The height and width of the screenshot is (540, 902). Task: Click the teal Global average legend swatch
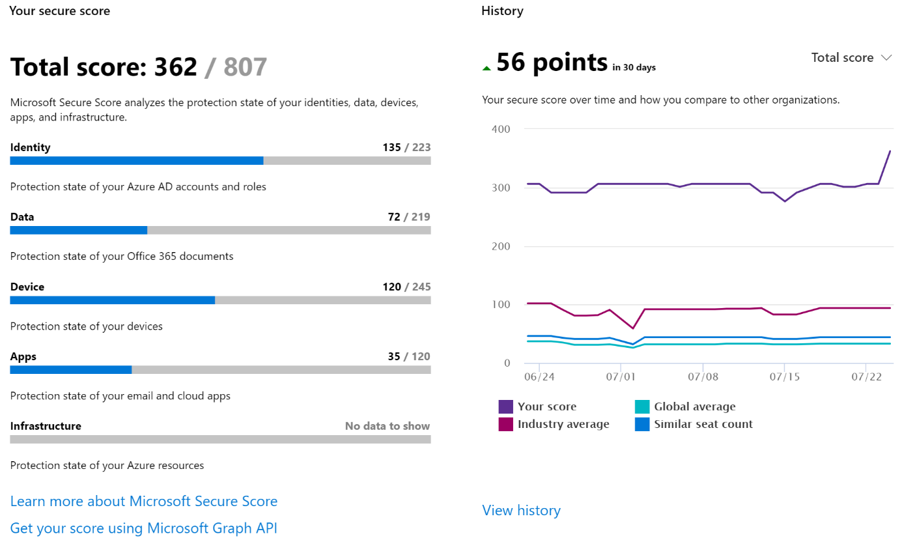click(642, 406)
